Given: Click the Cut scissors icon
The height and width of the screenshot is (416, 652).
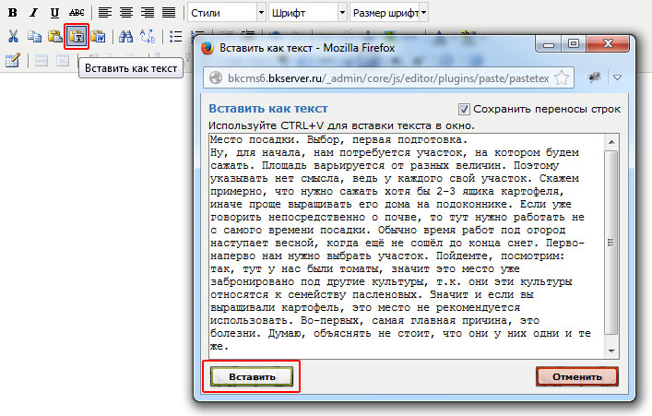Looking at the screenshot, I should coord(13,37).
